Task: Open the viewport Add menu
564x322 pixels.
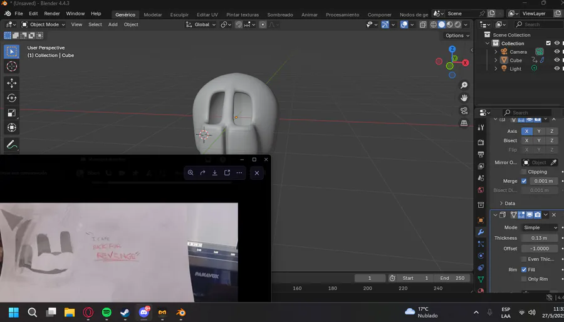Action: pos(113,24)
